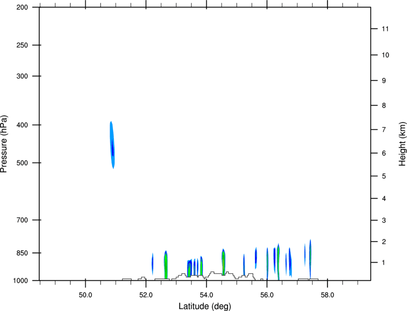
Task: Click the elevated blue plume near 450 hPa
Action: pyautogui.click(x=112, y=145)
